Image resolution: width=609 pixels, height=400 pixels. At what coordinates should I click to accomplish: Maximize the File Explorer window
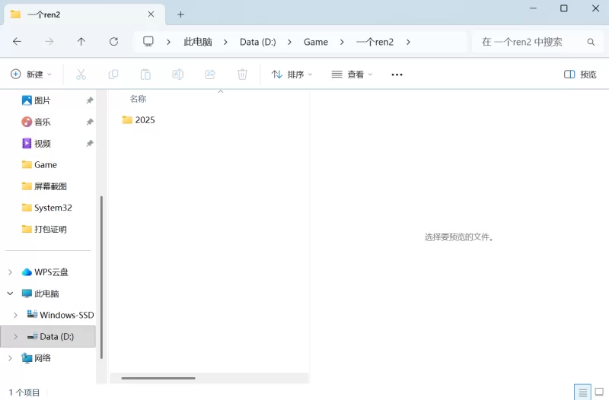(564, 8)
